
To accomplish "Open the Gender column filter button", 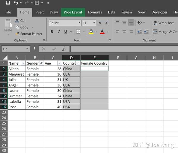I will click(x=42, y=63).
